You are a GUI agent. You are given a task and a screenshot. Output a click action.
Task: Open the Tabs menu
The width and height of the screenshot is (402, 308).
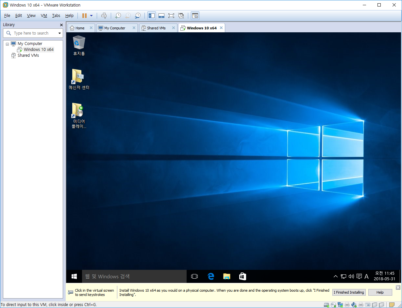[56, 15]
